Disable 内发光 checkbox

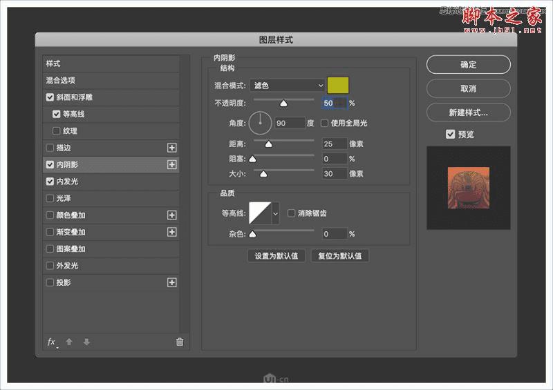click(x=50, y=182)
